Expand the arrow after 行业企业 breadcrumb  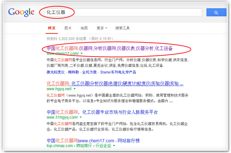[114, 146]
